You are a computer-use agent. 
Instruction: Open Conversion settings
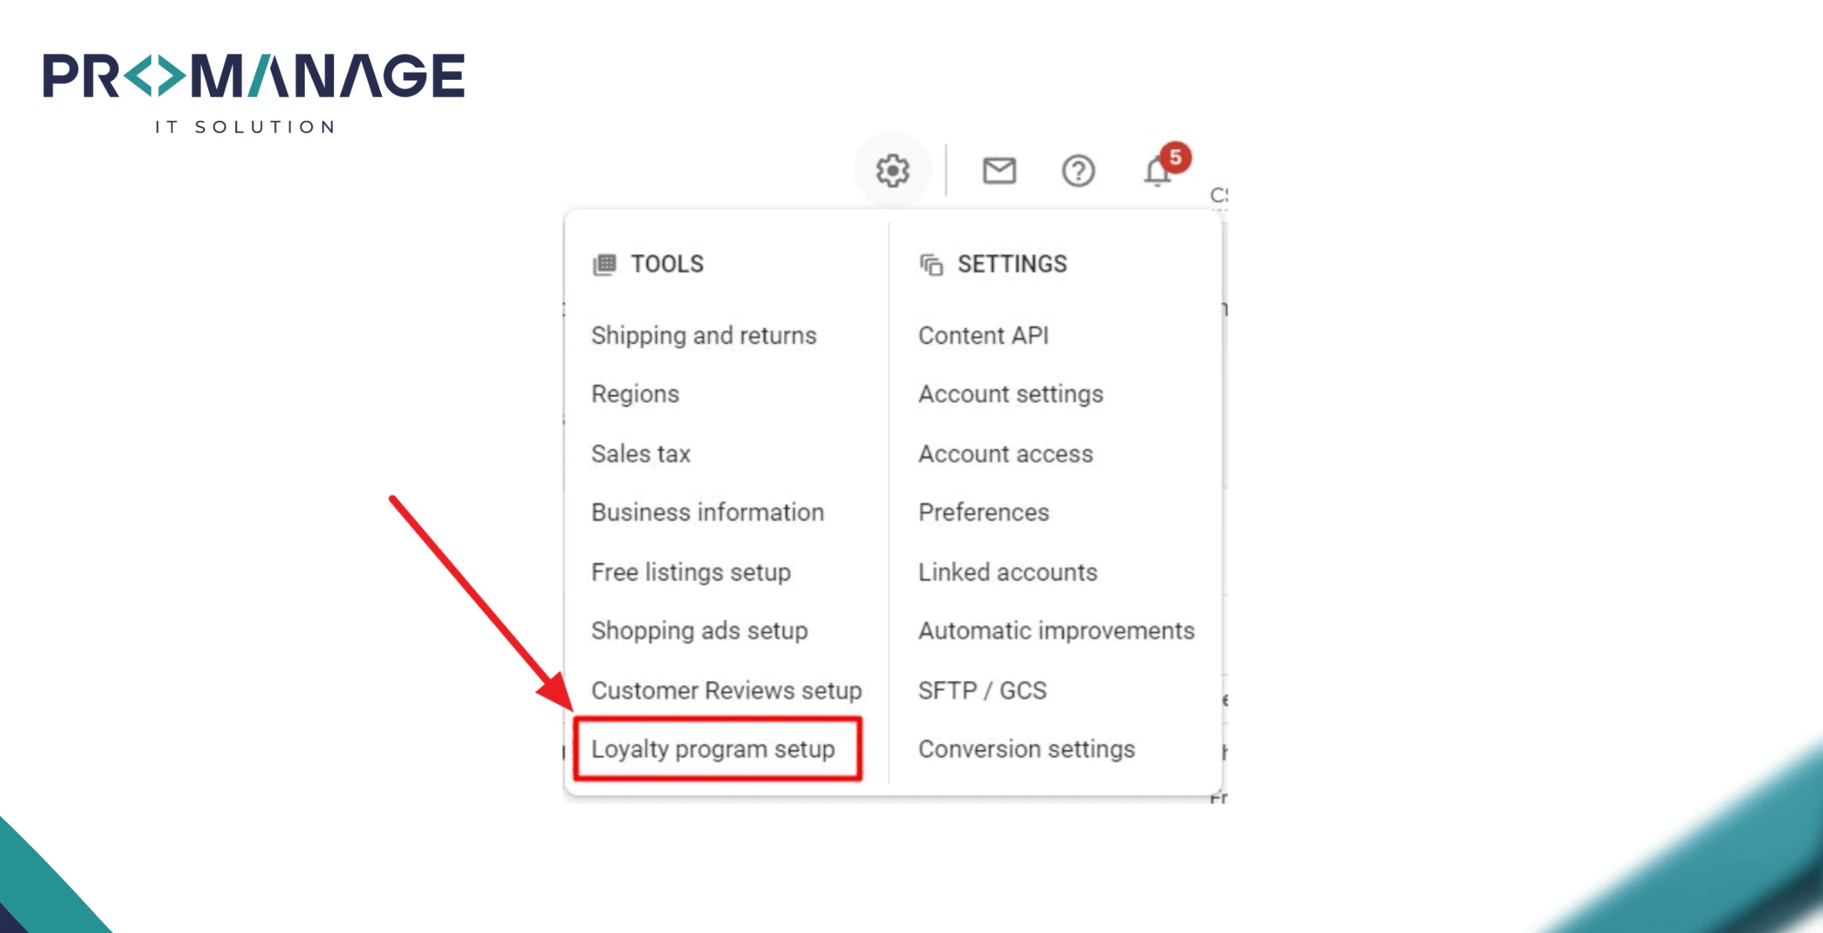pos(1027,749)
